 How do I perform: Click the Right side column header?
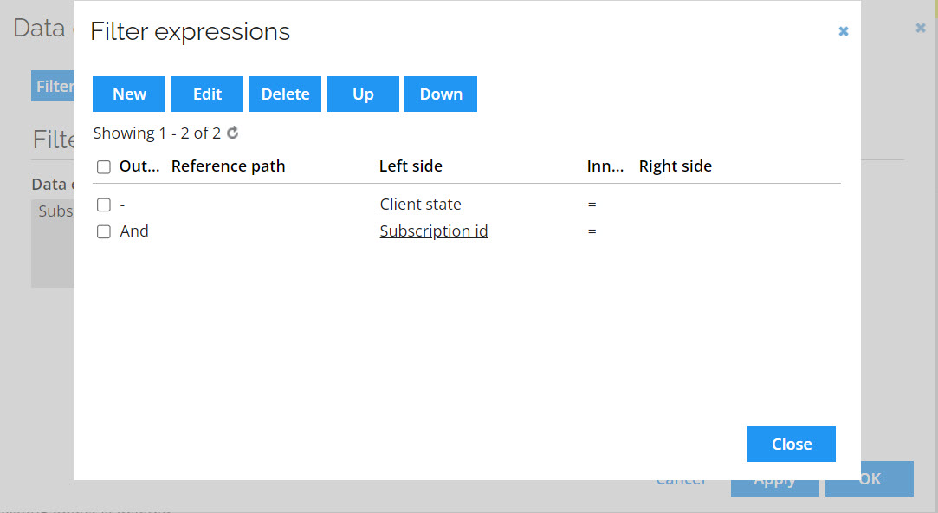click(676, 166)
